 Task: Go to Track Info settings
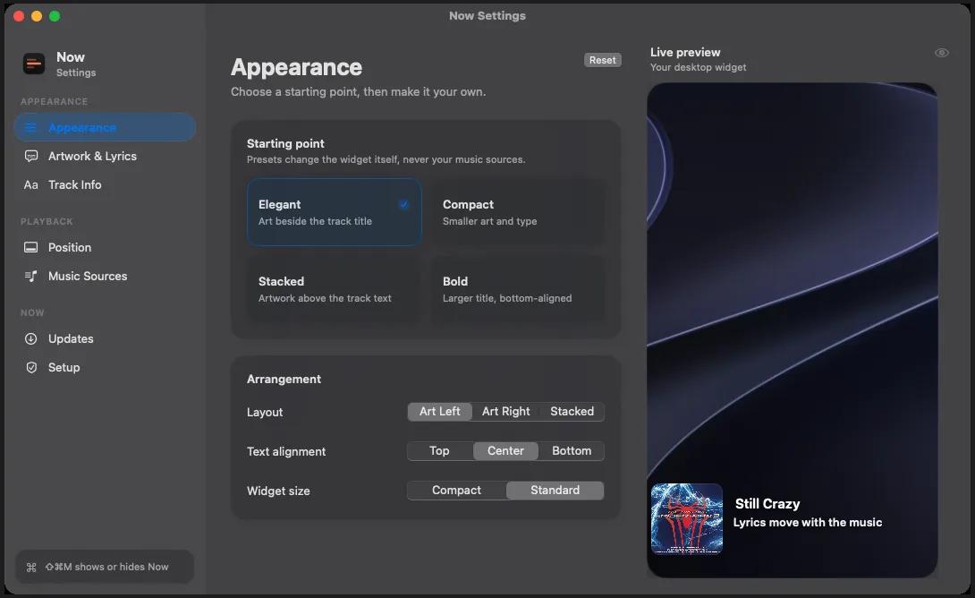[105, 184]
